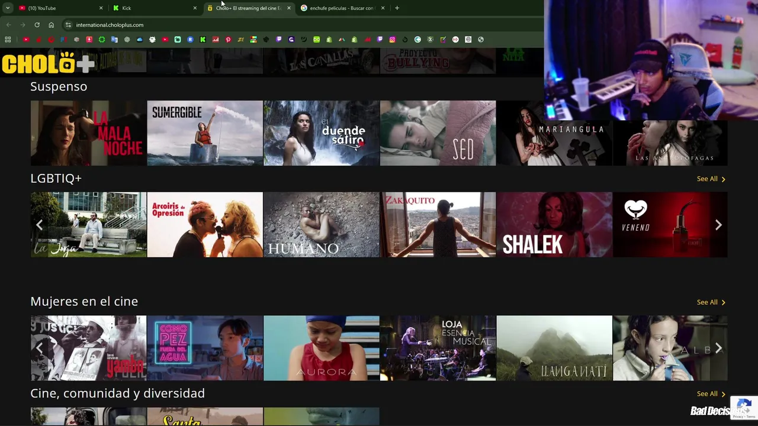This screenshot has width=758, height=426.
Task: Open the Chrome apps grid shortcut
Action: point(8,40)
